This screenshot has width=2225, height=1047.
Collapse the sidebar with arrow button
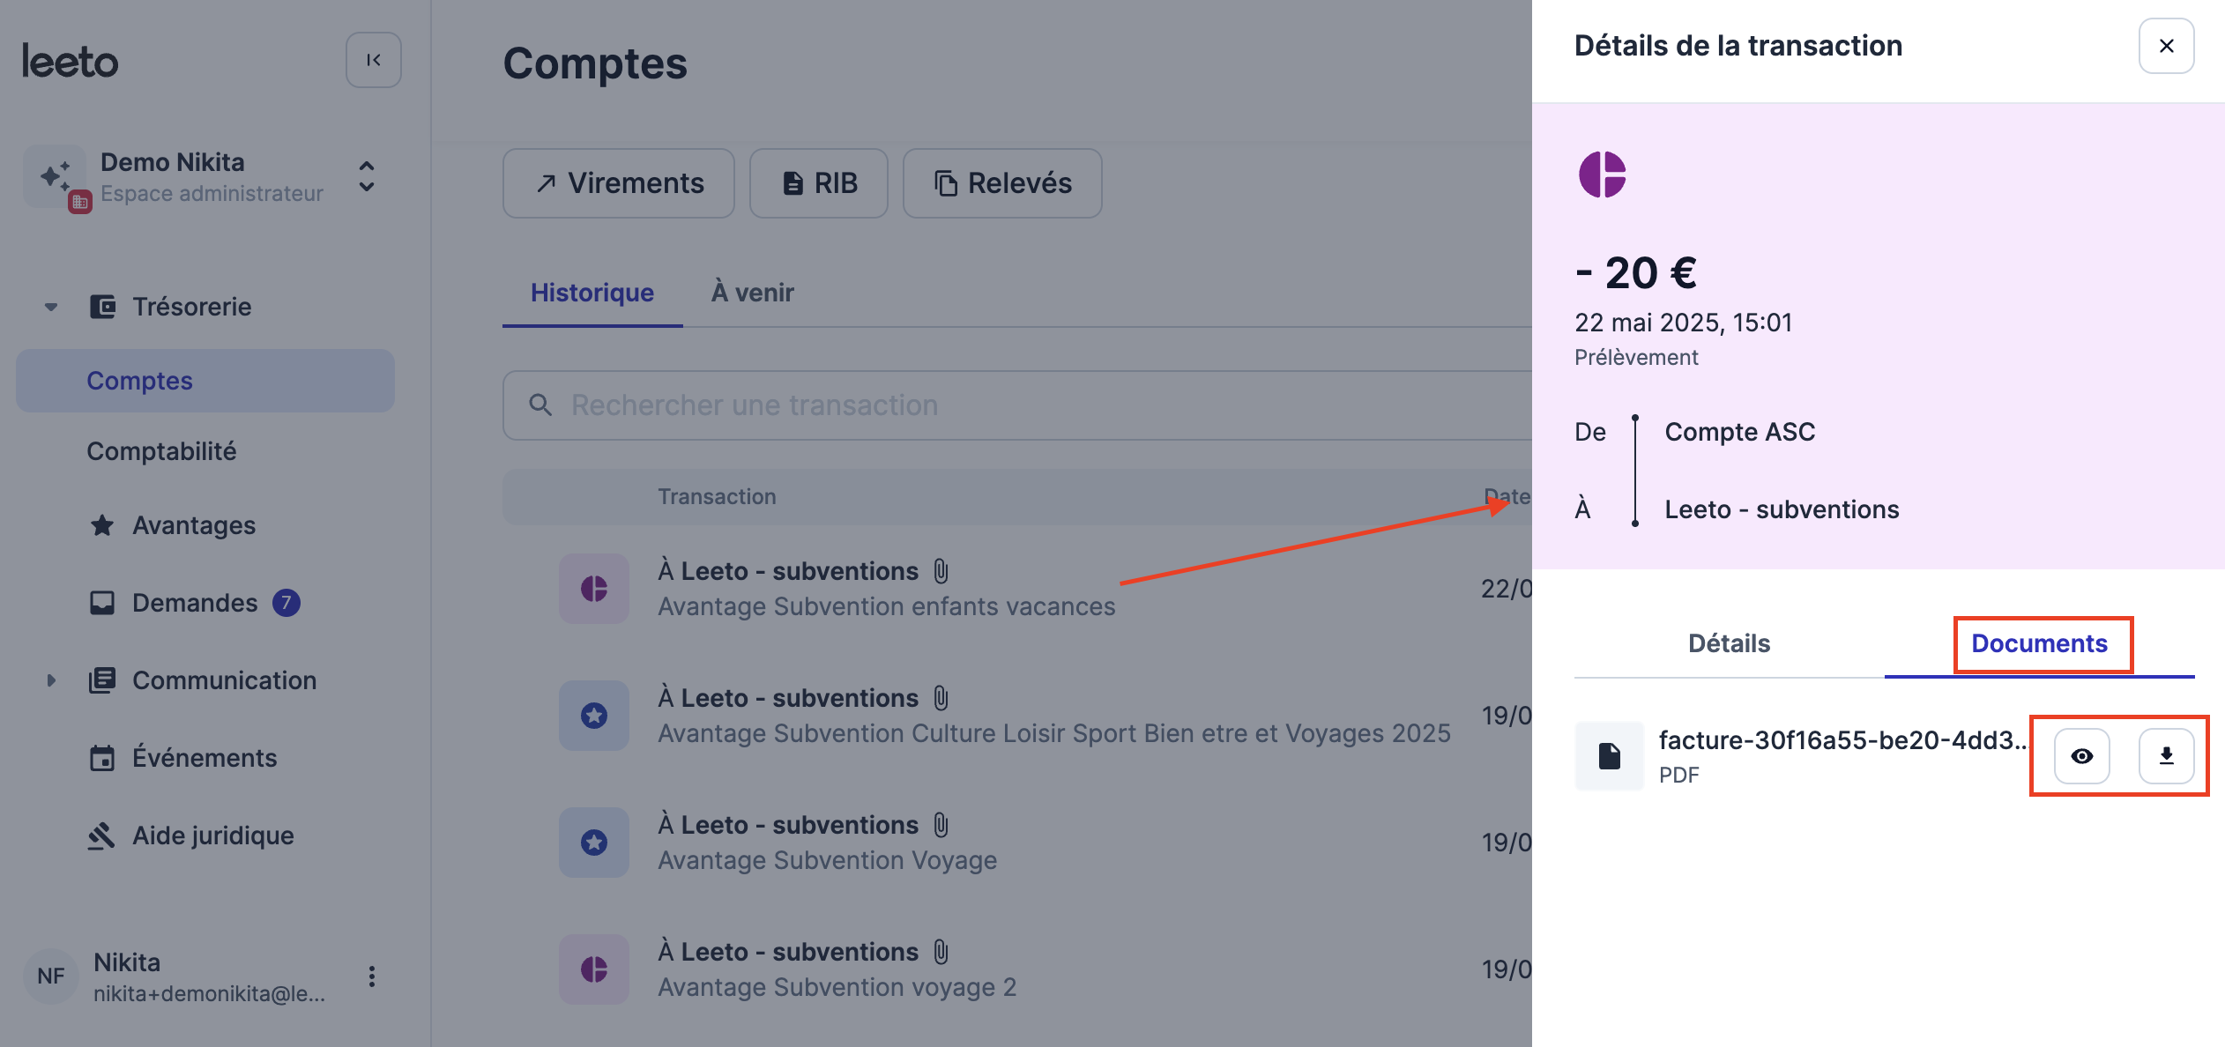pyautogui.click(x=374, y=60)
